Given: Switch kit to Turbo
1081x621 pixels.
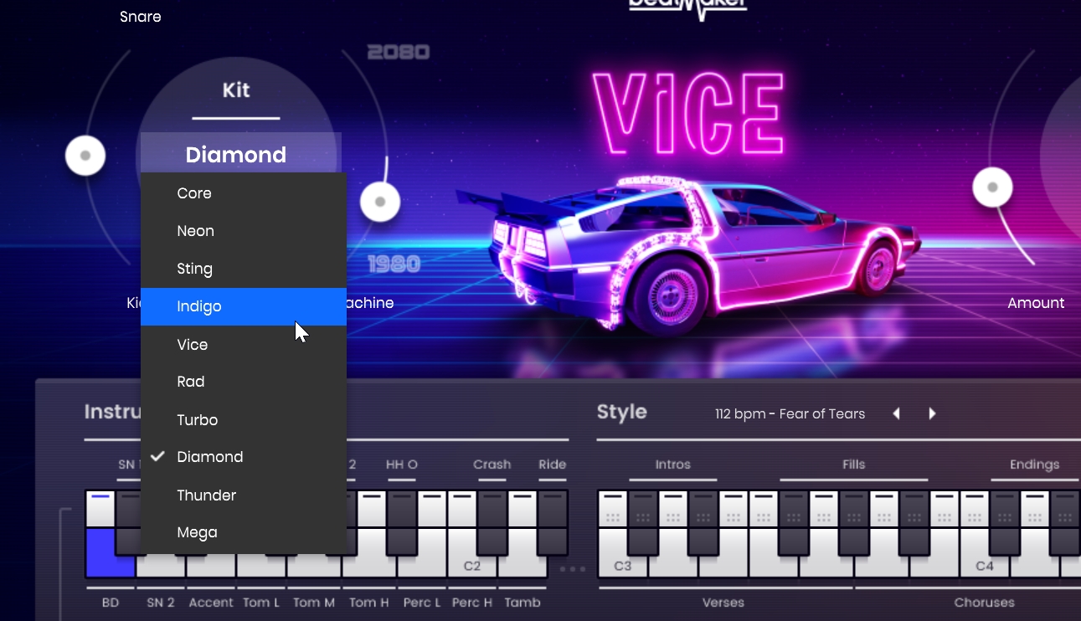Looking at the screenshot, I should (x=244, y=419).
